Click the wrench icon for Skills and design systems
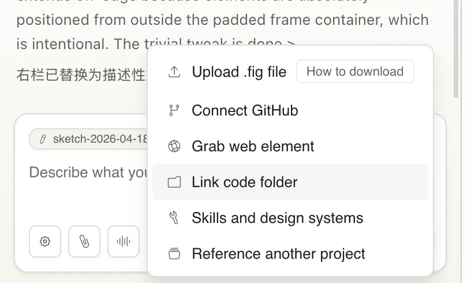 (174, 218)
